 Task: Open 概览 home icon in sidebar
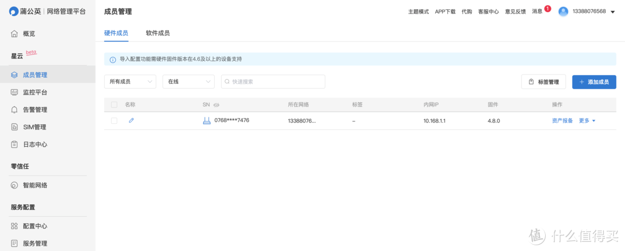click(x=14, y=34)
